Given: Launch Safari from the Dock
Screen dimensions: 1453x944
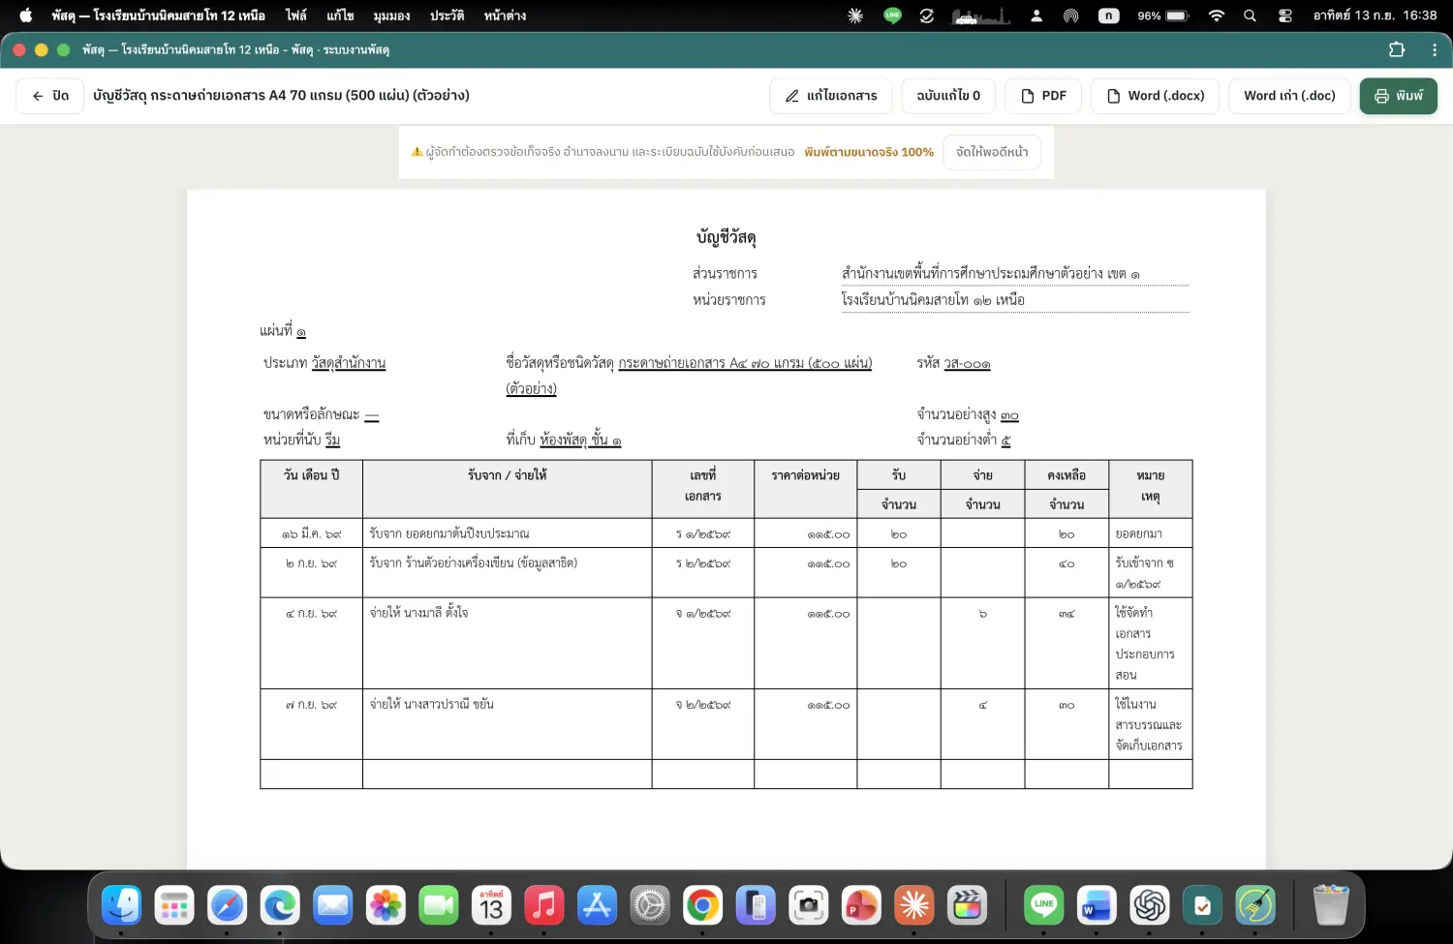Looking at the screenshot, I should [x=228, y=906].
